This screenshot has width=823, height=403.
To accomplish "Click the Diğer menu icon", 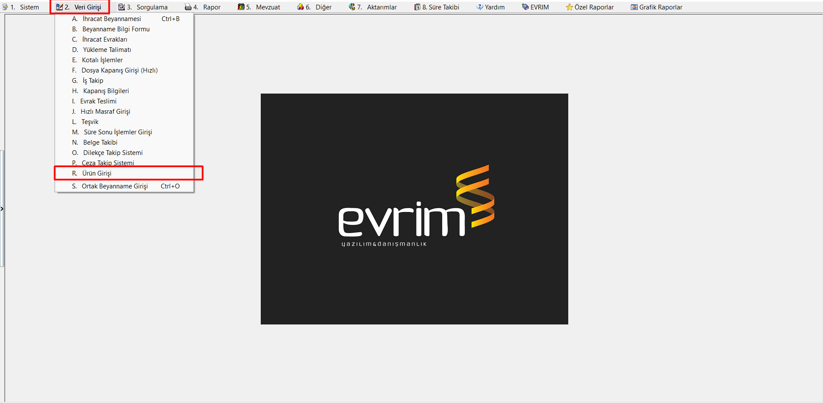I will 301,7.
